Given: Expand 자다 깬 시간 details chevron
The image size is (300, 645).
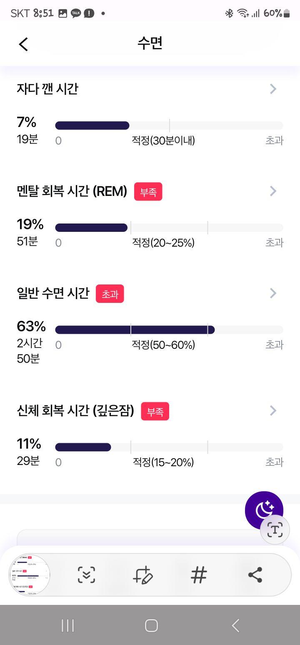Looking at the screenshot, I should pyautogui.click(x=273, y=89).
